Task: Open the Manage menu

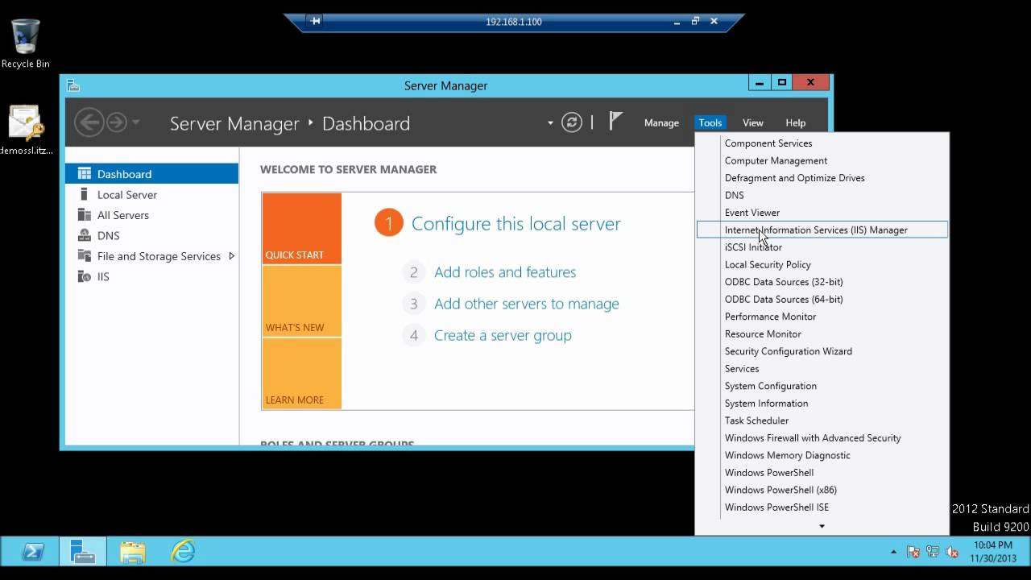Action: point(661,122)
